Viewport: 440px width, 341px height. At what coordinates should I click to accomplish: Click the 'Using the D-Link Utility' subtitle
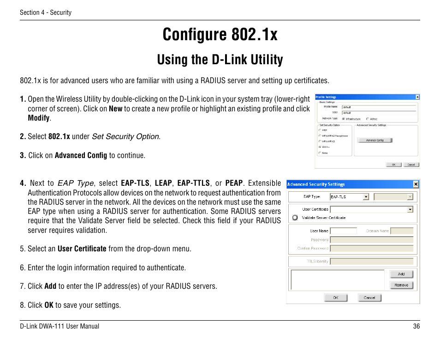220,60
